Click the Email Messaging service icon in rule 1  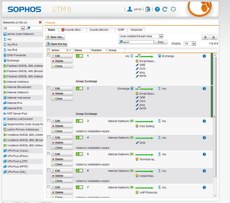(137, 61)
